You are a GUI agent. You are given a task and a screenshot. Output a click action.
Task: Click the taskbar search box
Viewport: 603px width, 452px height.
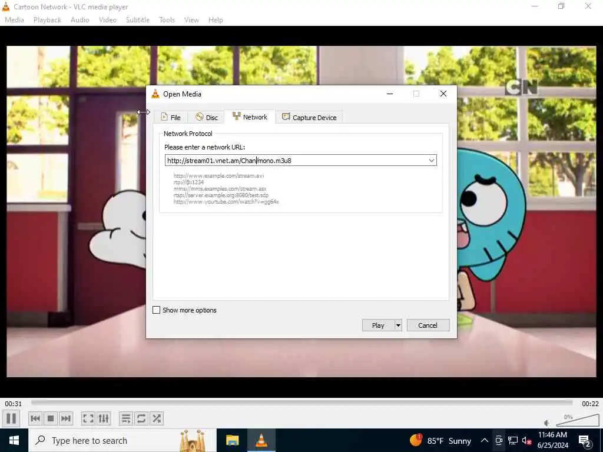point(122,440)
